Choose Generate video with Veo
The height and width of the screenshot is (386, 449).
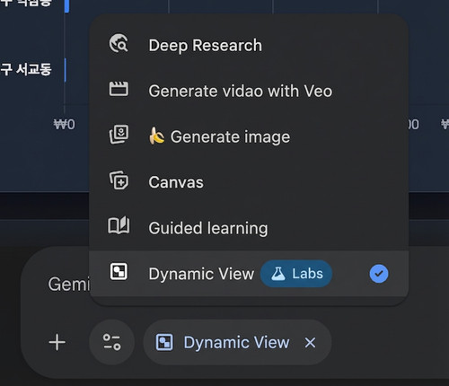point(249,91)
